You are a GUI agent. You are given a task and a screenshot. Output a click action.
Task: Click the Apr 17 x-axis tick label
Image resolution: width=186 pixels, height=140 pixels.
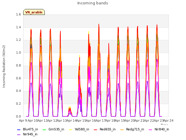pos(101,120)
